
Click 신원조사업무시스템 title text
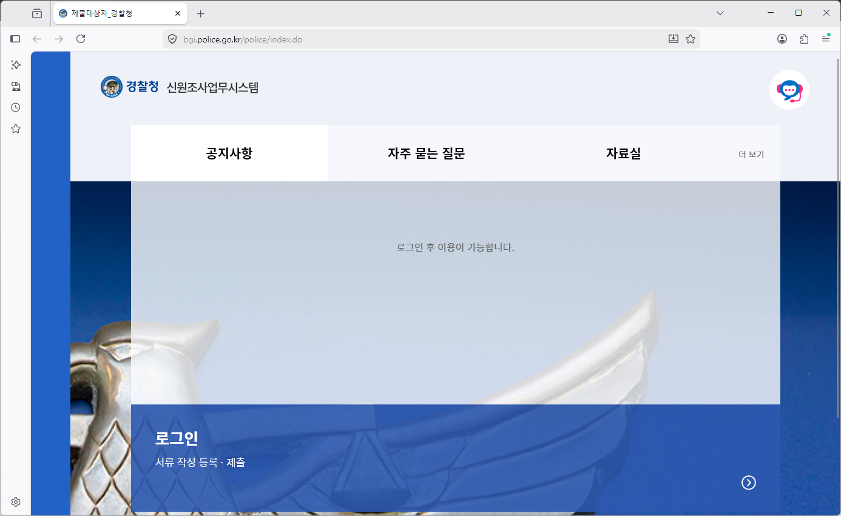pos(212,87)
